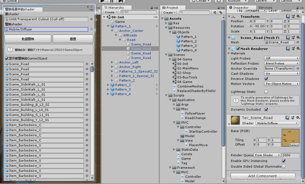
Task: Select the 00-Init scene icon in Project
Action: point(174,64)
